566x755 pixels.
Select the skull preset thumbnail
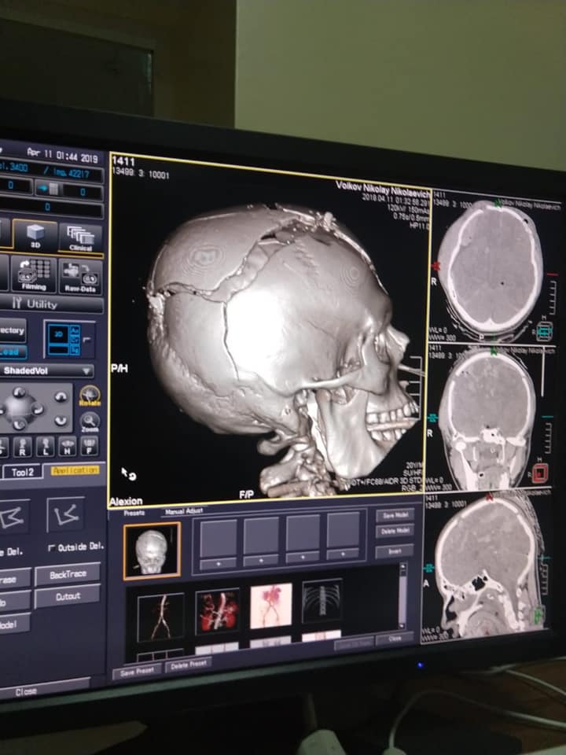152,551
